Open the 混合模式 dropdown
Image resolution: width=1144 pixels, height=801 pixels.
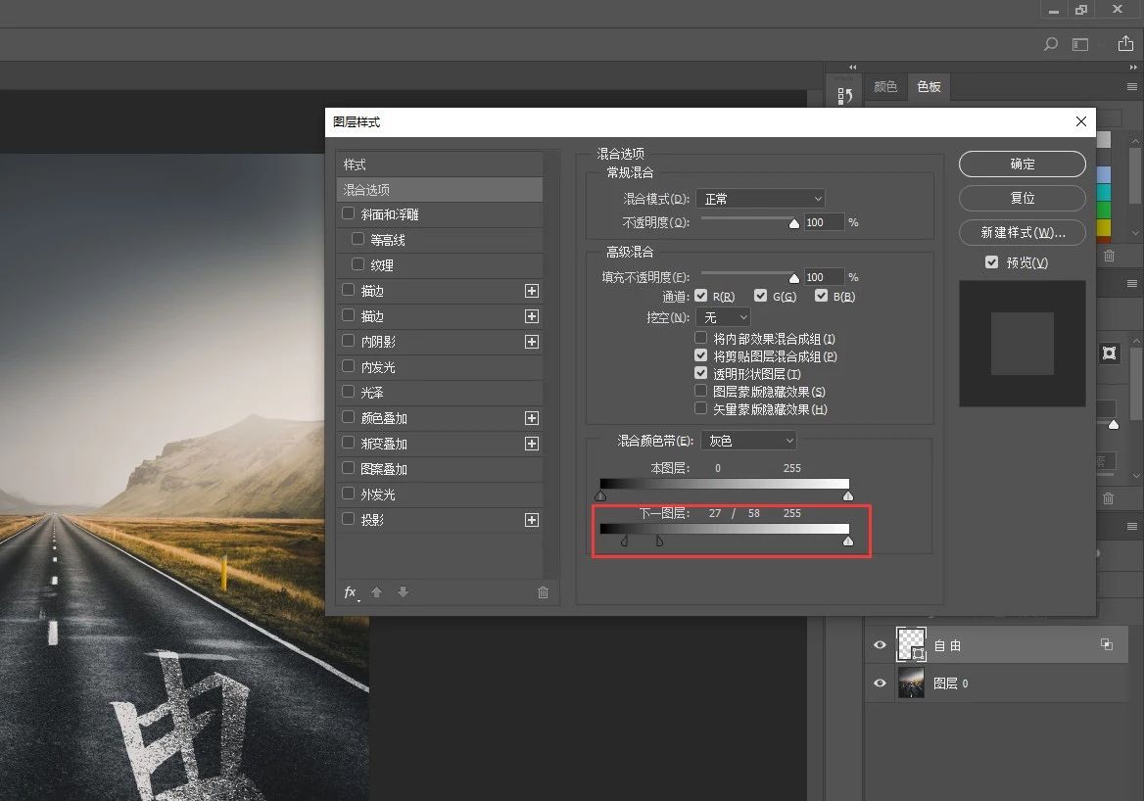click(761, 199)
